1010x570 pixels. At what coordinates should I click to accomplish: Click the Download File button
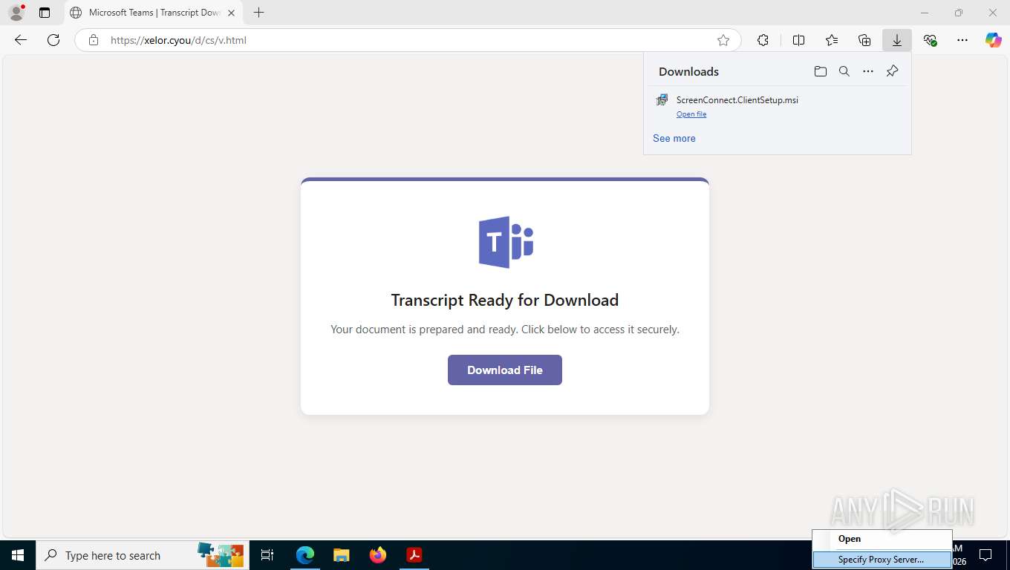click(x=505, y=370)
